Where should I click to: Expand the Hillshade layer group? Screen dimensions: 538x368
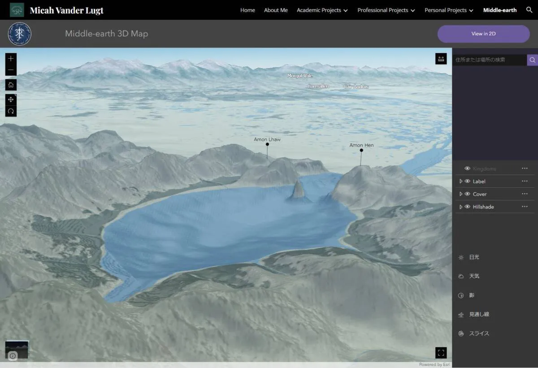pyautogui.click(x=461, y=207)
